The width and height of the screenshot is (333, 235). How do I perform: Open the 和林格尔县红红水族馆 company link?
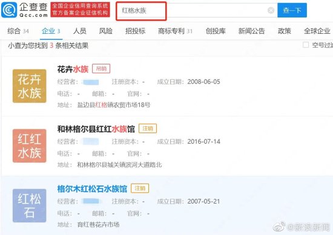pos(96,129)
